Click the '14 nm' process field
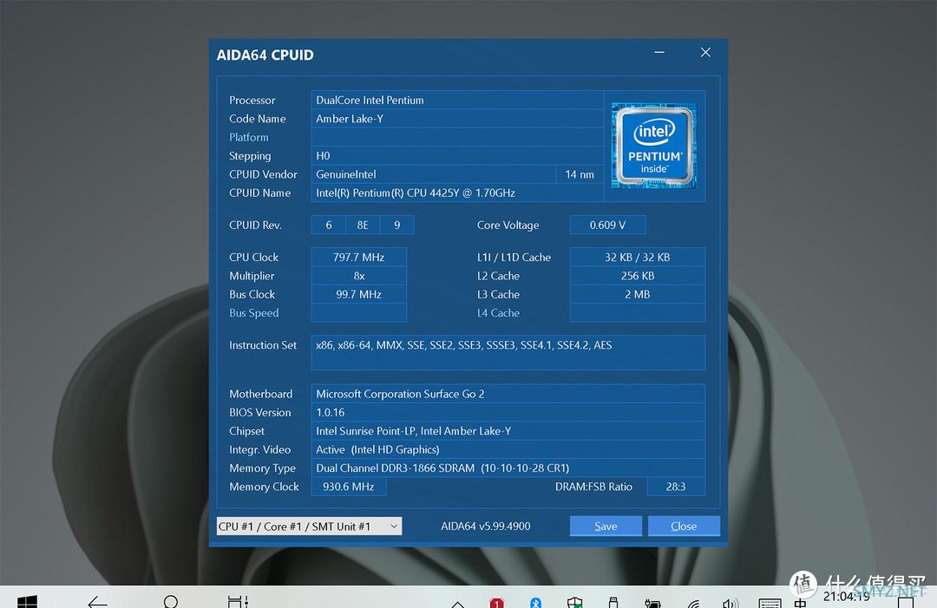Screen dimensions: 937x608 coord(580,174)
